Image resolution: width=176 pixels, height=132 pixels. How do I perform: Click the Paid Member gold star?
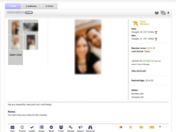(x=135, y=23)
